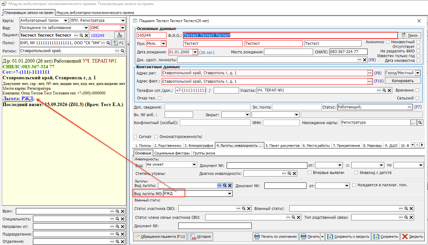428x245 pixels.
Task: Click the Сохранить и закрыть button
Action: pyautogui.click(x=348, y=236)
